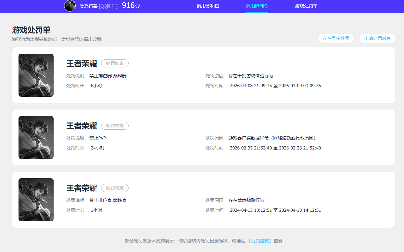Viewport: 404px width, 252px height.
Task: Click 处罚结束 badge in 蓄意战败 card
Action: 115,188
